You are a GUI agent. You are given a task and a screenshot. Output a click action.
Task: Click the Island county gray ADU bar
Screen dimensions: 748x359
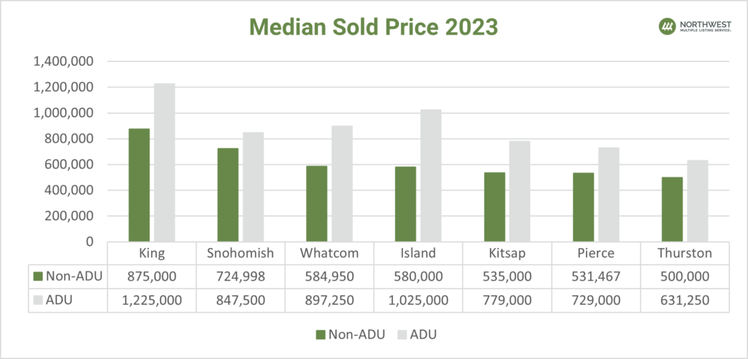click(431, 175)
